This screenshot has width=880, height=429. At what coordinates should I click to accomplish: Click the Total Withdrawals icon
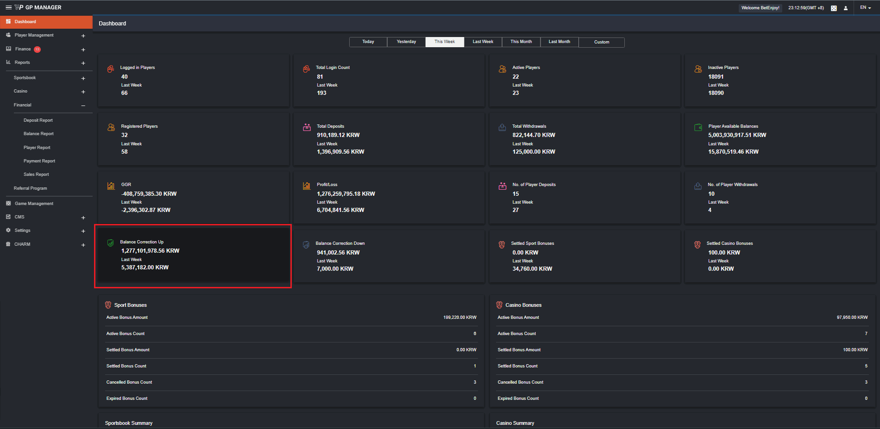coord(502,127)
